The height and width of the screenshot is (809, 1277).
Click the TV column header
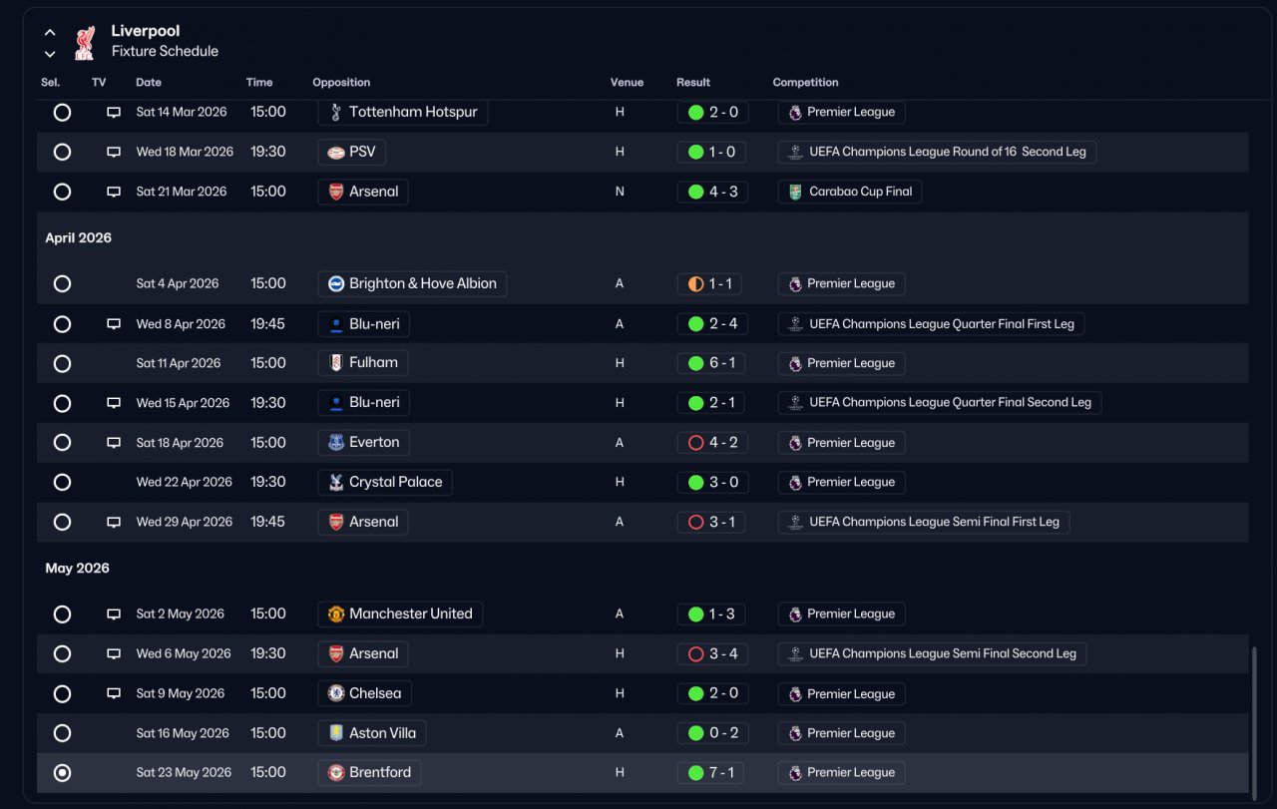(99, 83)
